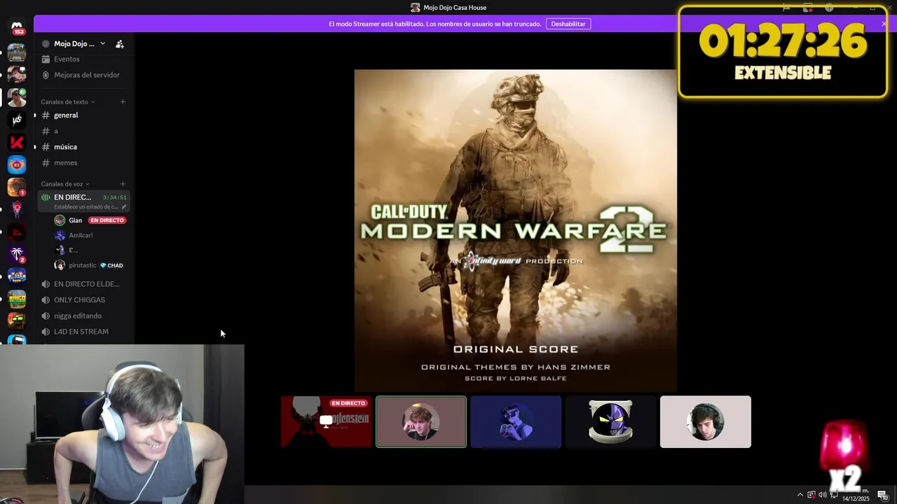Viewport: 897px width, 504px height.
Task: Select the red K server icon
Action: tap(17, 142)
